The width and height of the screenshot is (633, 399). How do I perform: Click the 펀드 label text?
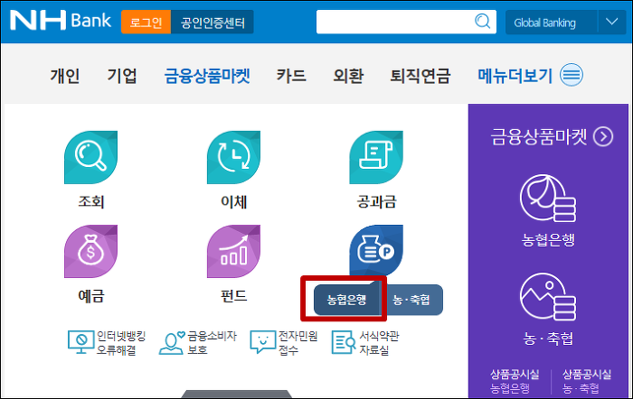pos(233,296)
